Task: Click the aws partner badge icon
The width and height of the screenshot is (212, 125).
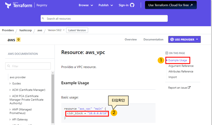Action: [x=18, y=40]
